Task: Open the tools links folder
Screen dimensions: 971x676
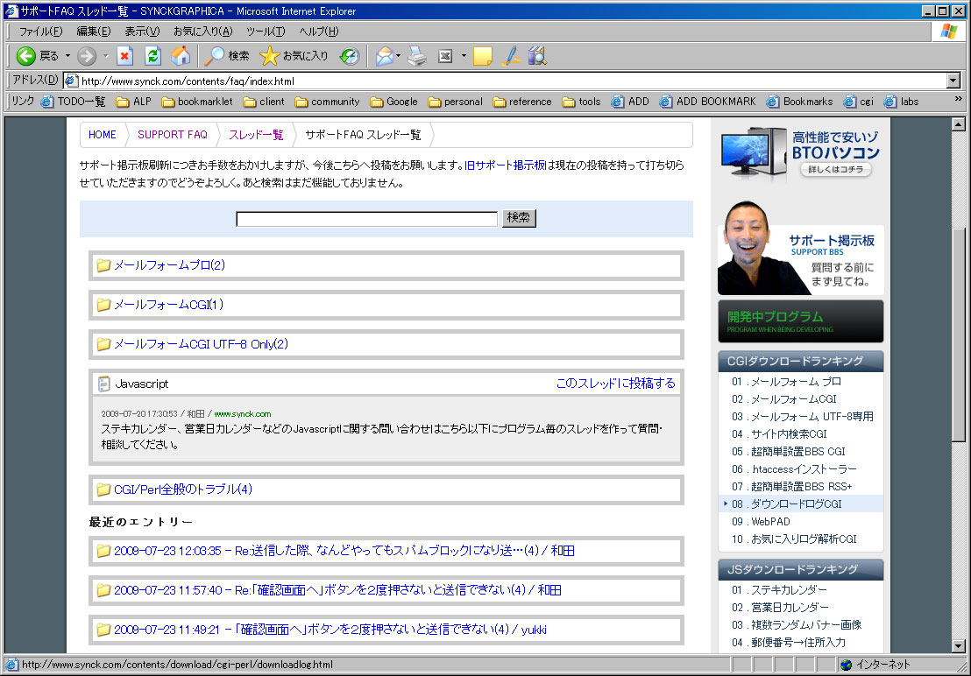Action: click(x=582, y=102)
